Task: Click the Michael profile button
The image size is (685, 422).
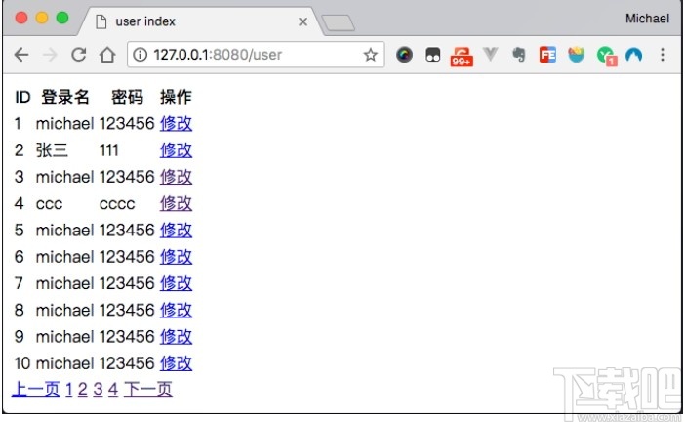Action: tap(647, 19)
